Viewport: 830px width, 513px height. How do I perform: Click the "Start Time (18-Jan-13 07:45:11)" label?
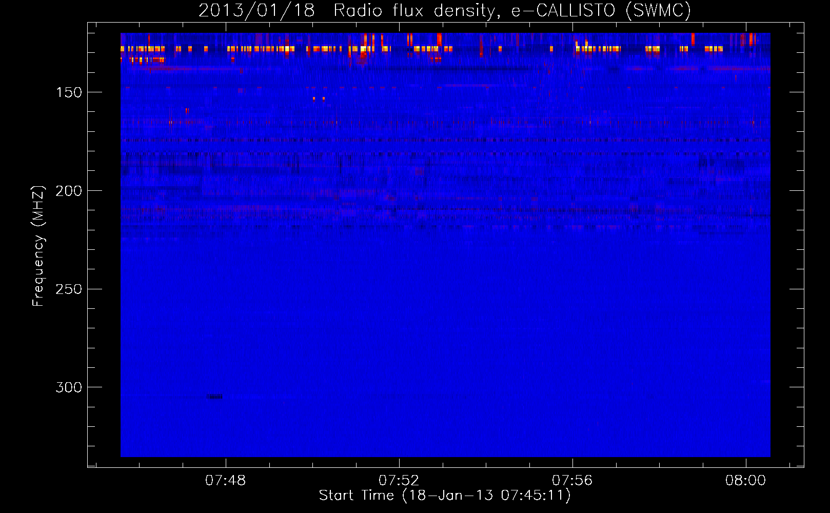[x=445, y=496]
